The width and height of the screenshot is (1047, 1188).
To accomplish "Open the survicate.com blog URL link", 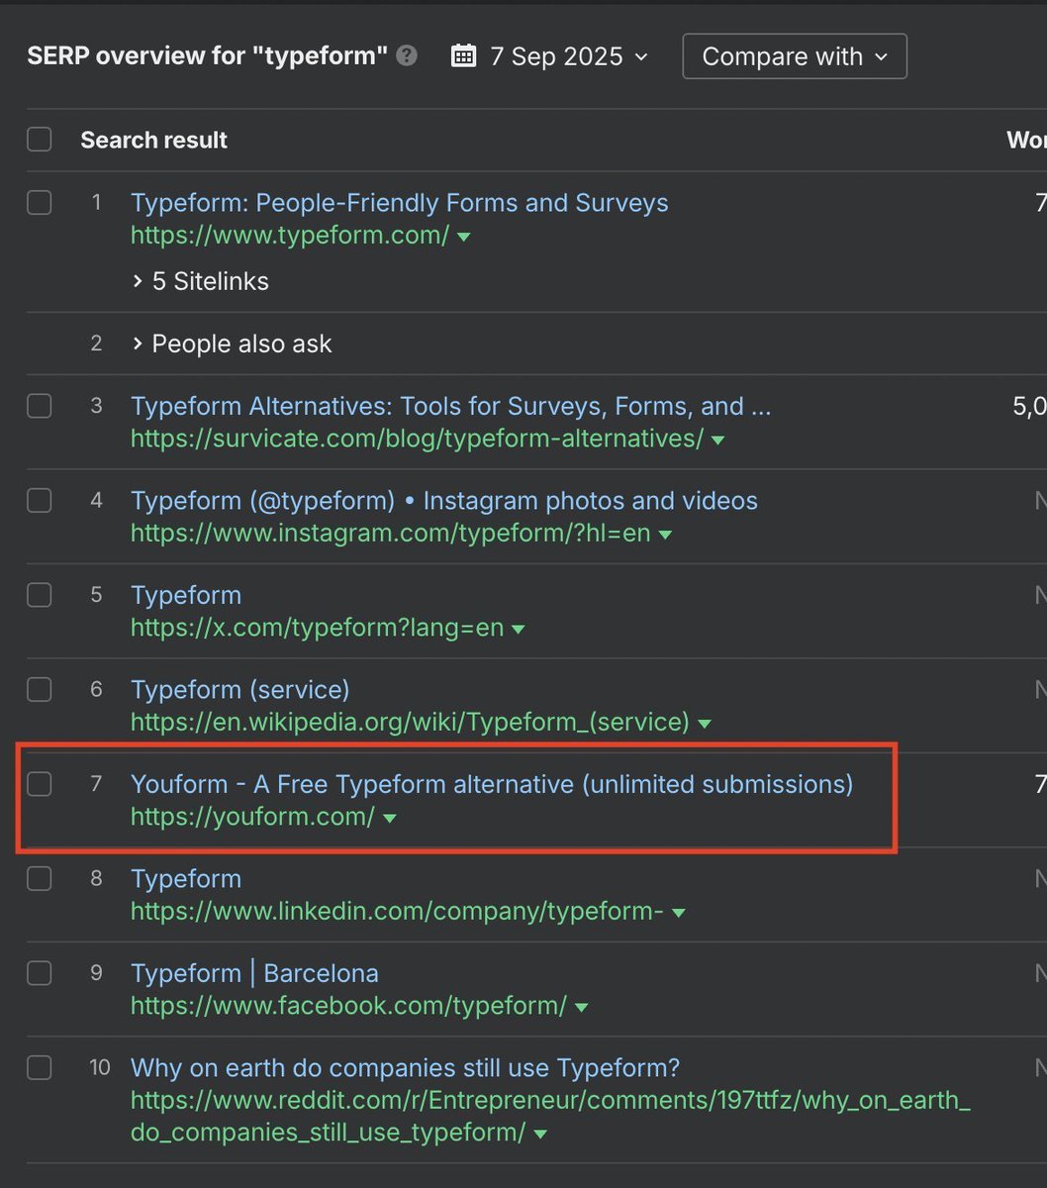I will coord(418,439).
